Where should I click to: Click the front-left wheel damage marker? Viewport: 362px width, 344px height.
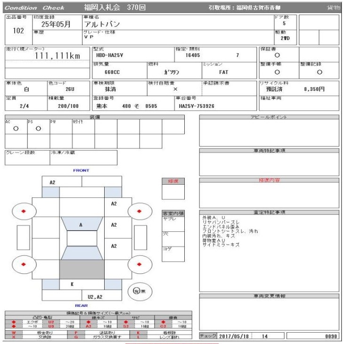tap(23, 211)
